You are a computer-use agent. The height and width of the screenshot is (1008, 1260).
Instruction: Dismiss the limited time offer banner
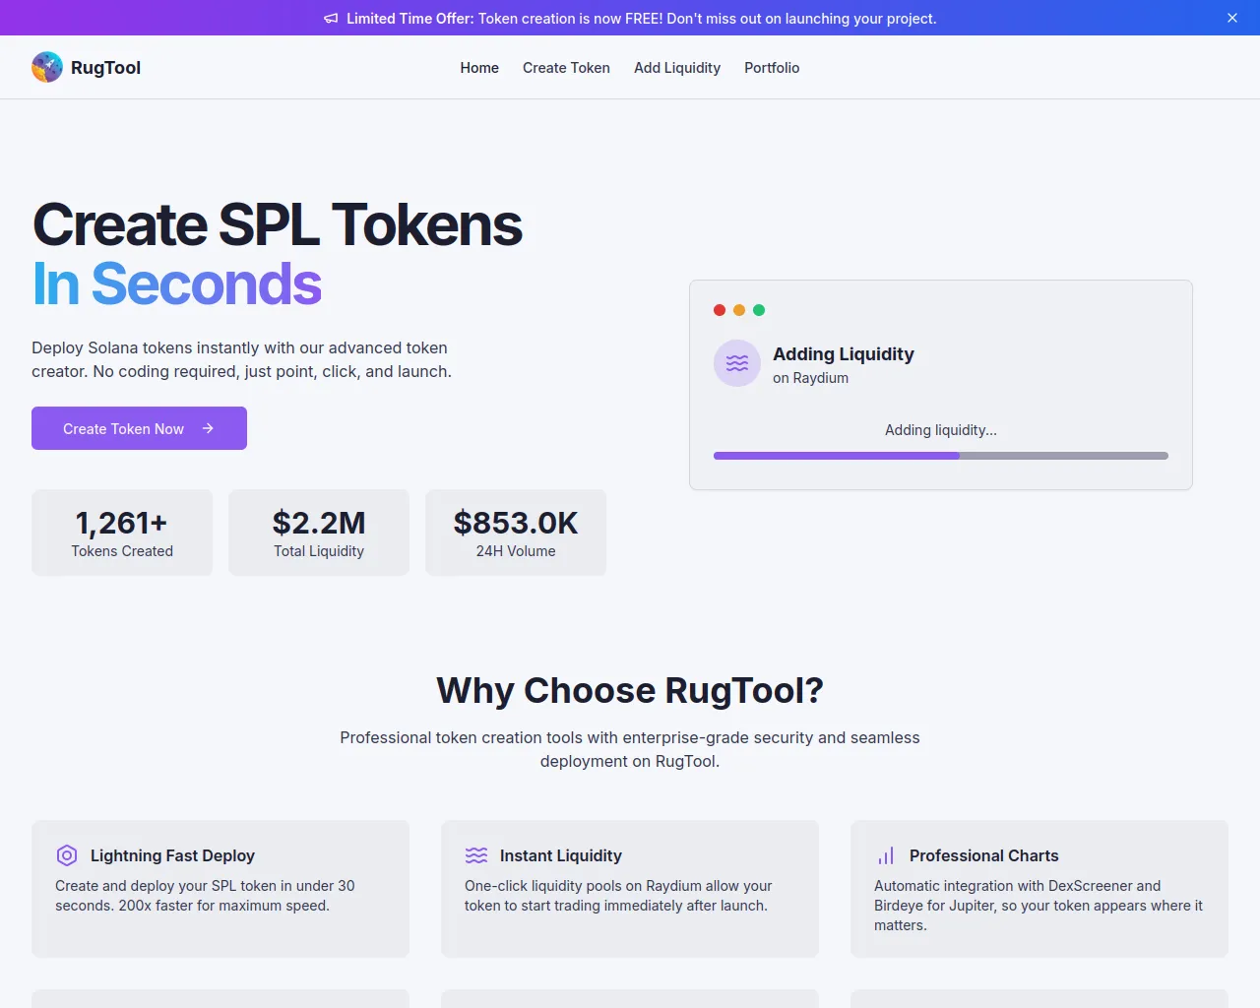click(x=1231, y=18)
